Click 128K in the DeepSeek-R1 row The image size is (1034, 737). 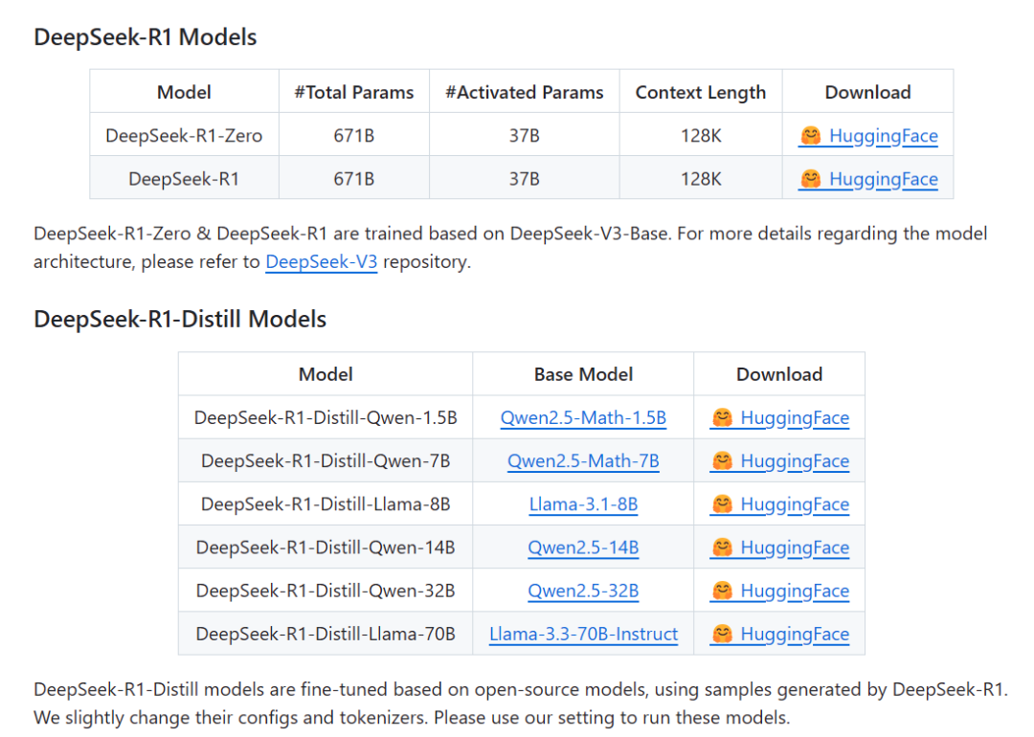pyautogui.click(x=700, y=179)
